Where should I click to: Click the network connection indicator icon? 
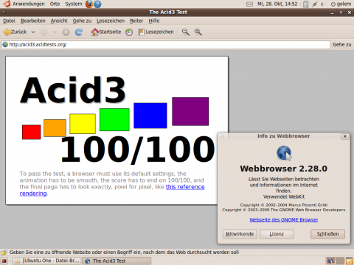315,4
